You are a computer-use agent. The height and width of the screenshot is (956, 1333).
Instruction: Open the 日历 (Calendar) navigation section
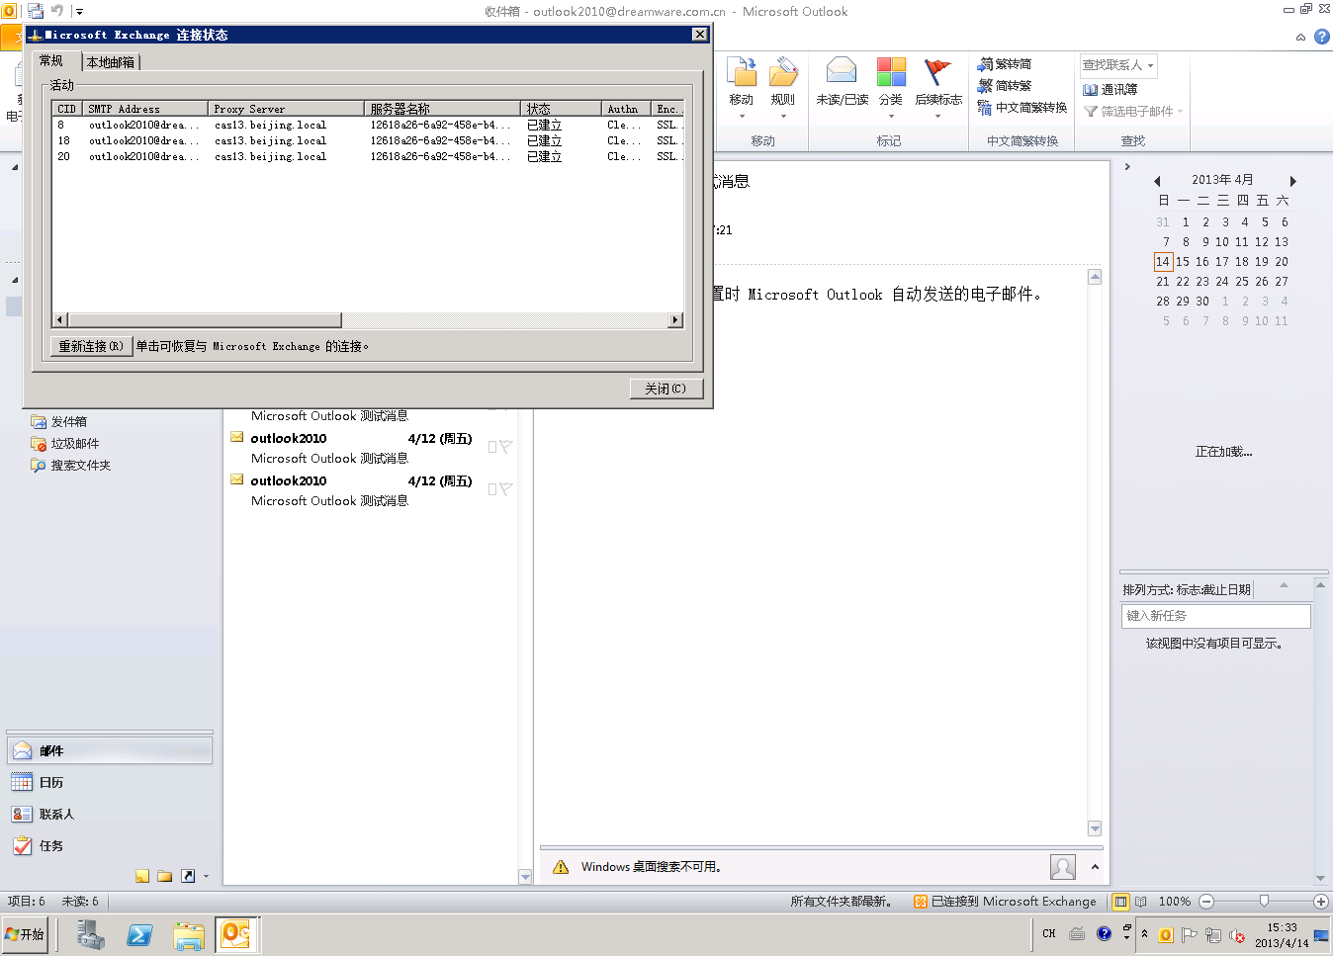[110, 783]
